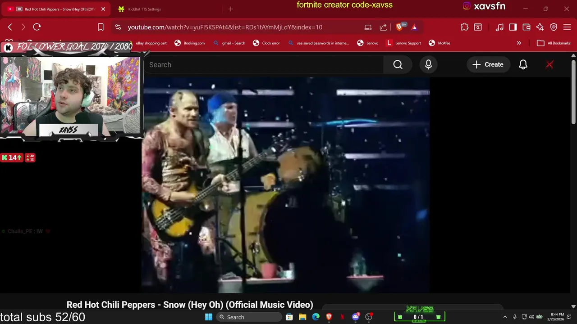Click the browser forward arrow

(23, 27)
